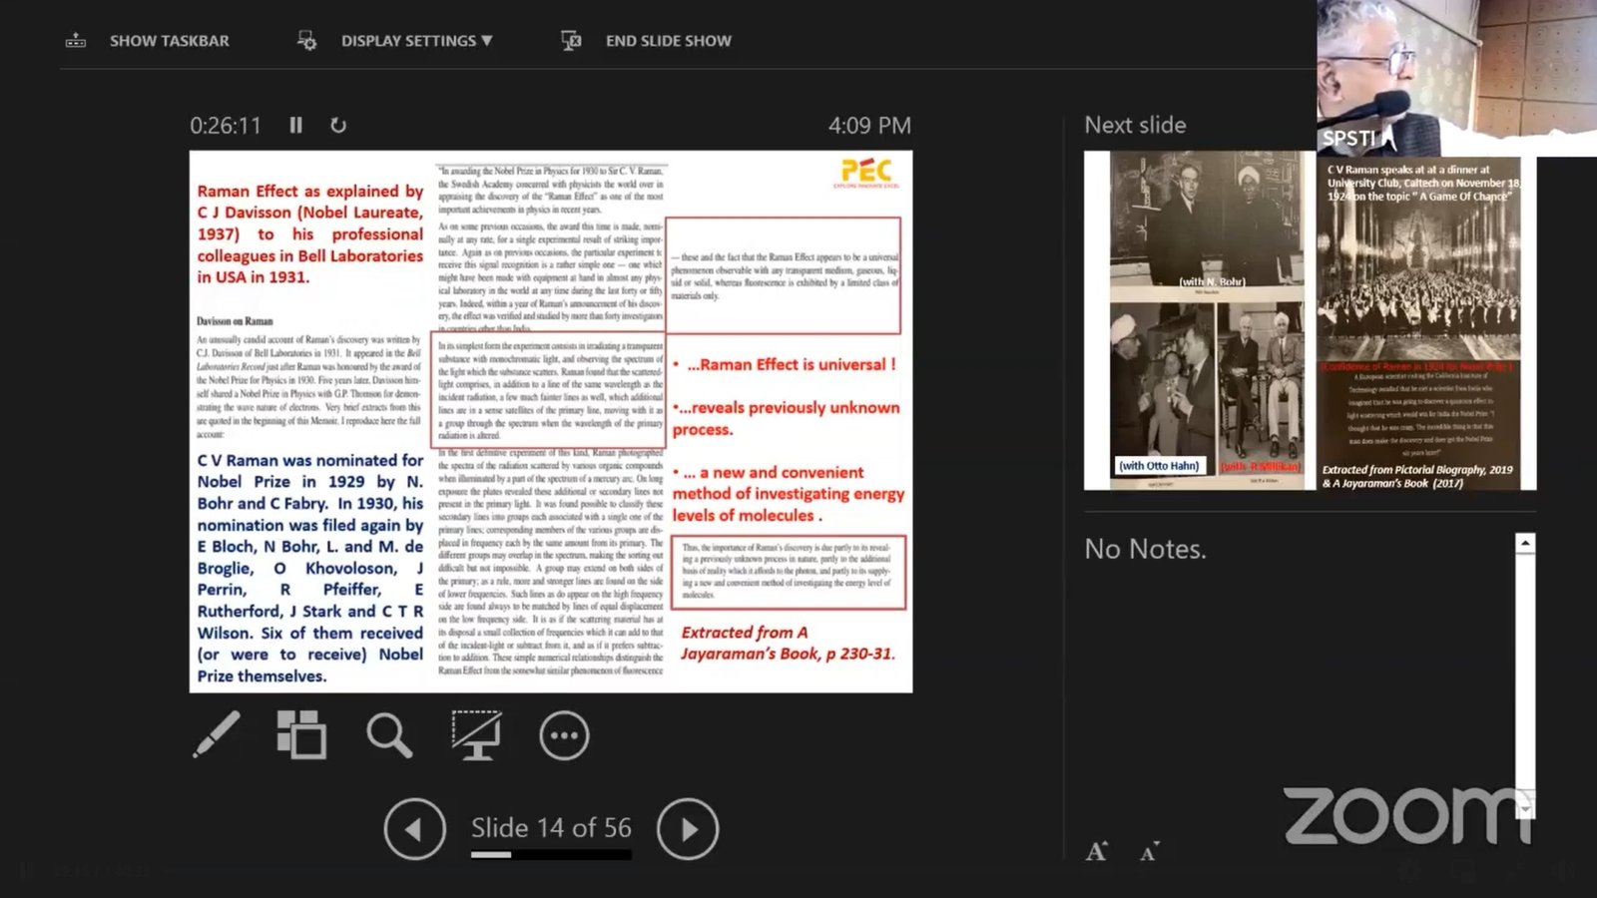Screen dimensions: 1597x898
Task: Click the Slide 14 of 56 counter
Action: point(551,827)
